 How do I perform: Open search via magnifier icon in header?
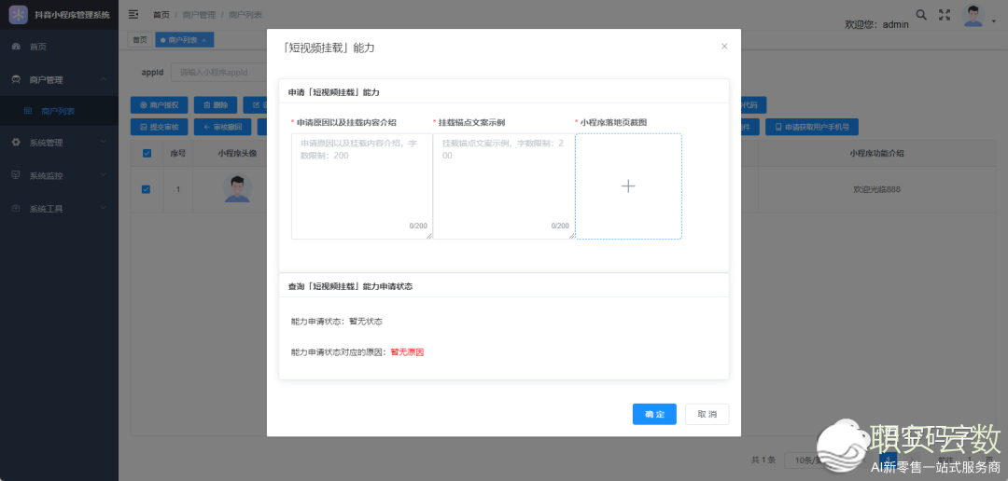921,15
